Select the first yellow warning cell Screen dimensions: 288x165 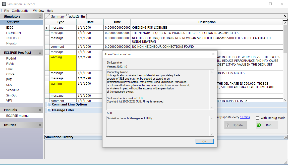pyautogui.click(x=63, y=63)
